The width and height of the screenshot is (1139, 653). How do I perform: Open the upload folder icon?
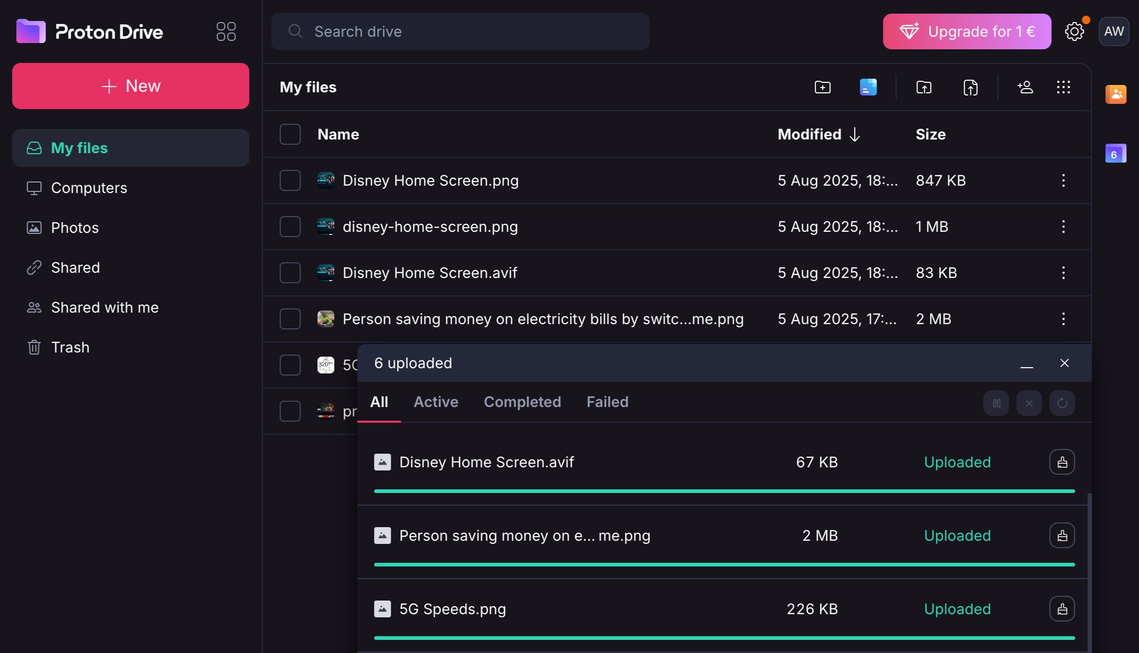[924, 87]
